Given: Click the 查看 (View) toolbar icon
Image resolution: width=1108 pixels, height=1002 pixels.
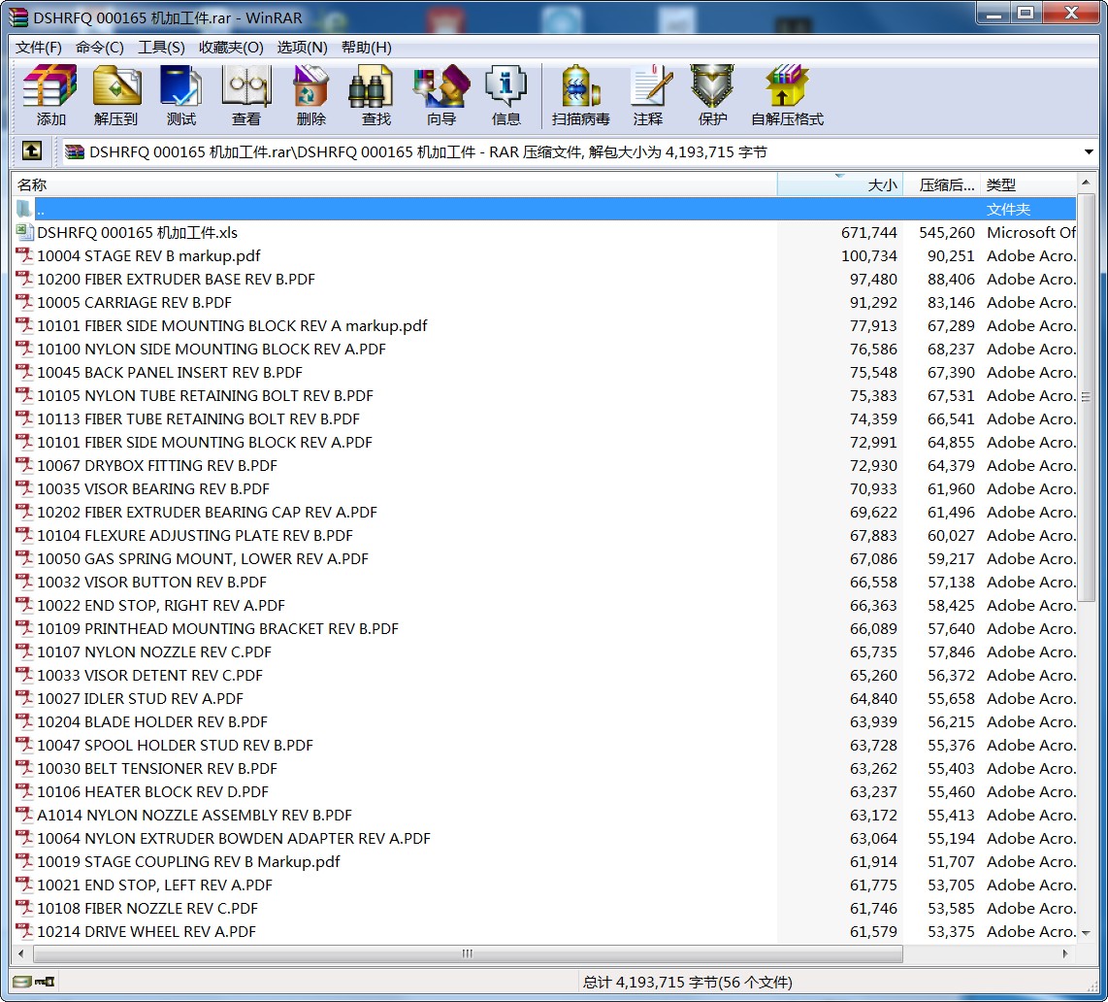Looking at the screenshot, I should 245,86.
